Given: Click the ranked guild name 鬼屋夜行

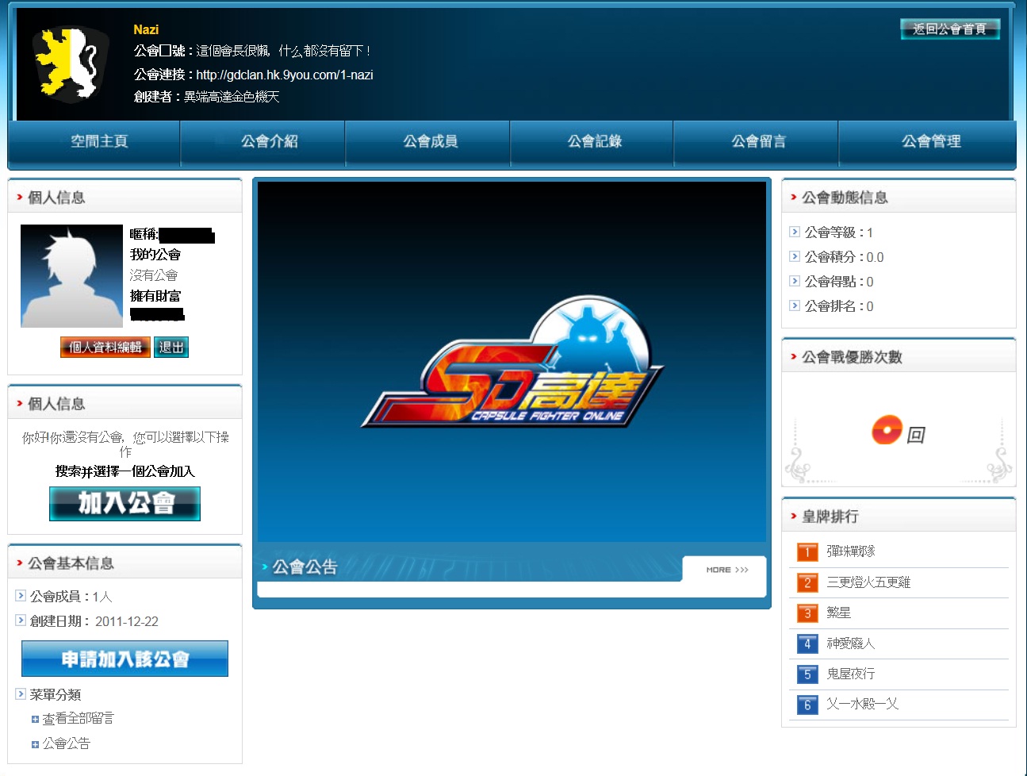Looking at the screenshot, I should tap(851, 674).
